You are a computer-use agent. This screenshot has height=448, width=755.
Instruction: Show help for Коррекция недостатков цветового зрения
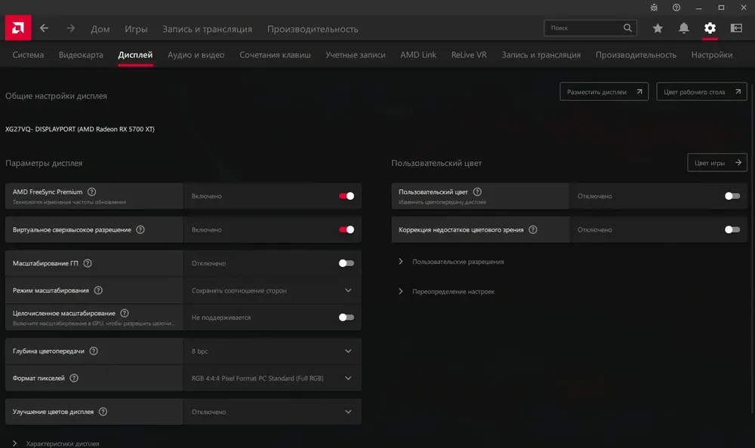point(532,229)
